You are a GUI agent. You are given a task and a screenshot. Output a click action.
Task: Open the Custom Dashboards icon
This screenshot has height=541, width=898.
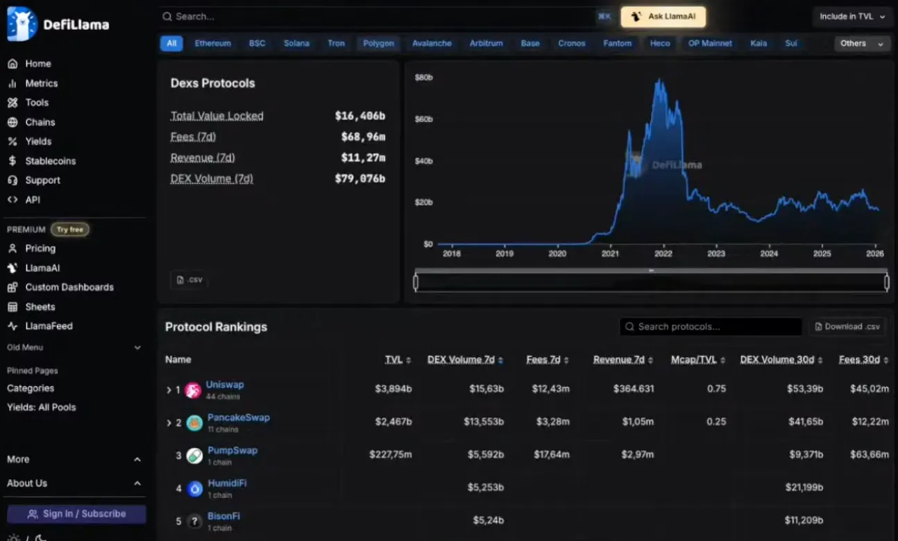tap(12, 287)
